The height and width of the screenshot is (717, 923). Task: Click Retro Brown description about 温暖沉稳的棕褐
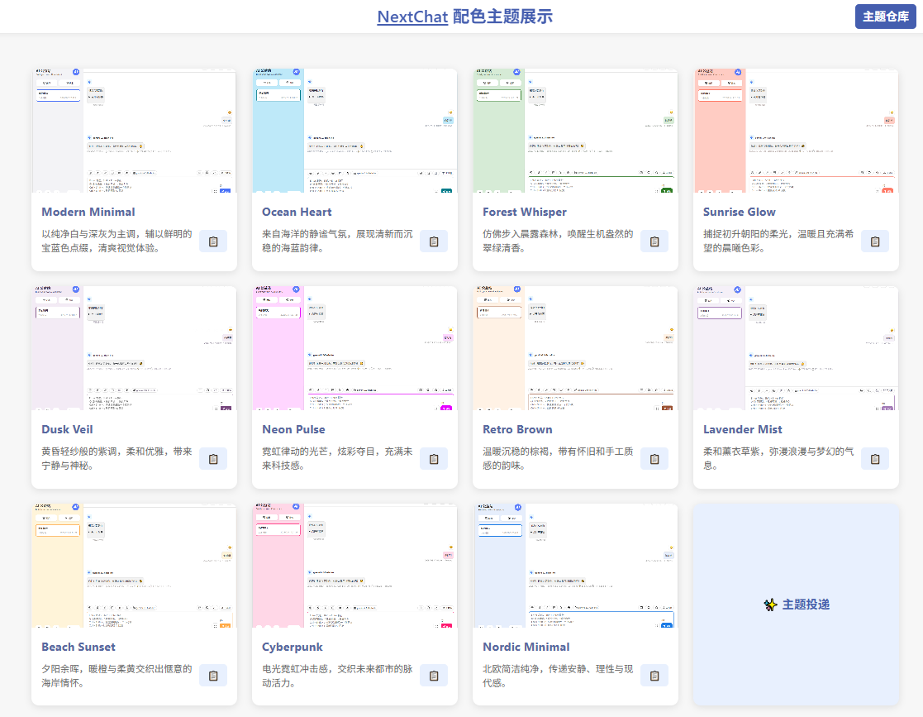click(558, 458)
